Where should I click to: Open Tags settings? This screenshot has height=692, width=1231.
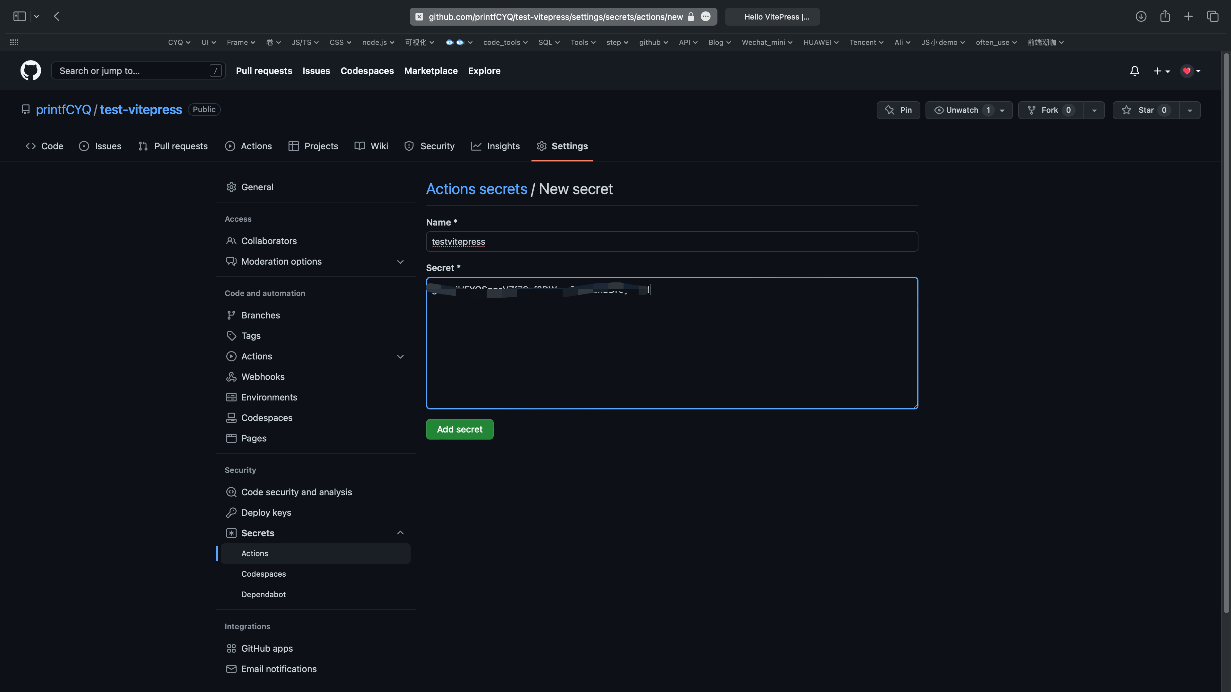click(315, 336)
